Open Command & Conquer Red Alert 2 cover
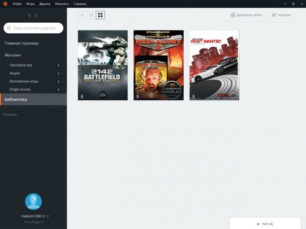The width and height of the screenshot is (306, 229). (159, 66)
